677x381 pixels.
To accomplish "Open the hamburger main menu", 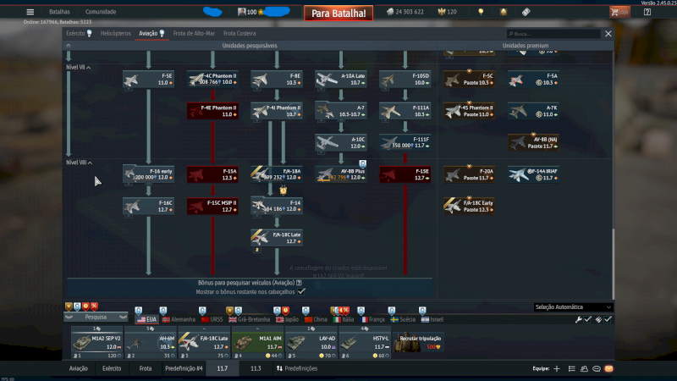I will tap(30, 13).
